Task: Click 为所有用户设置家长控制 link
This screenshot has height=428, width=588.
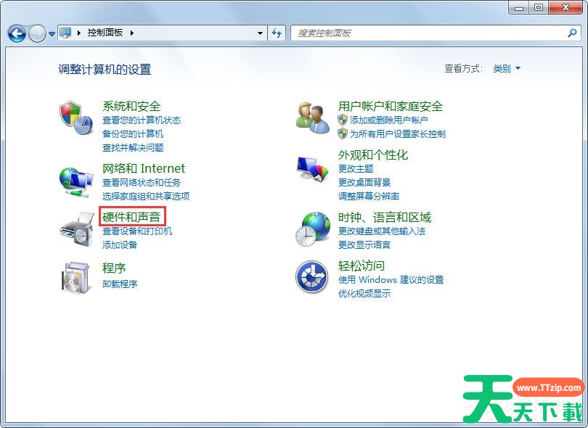Action: pos(398,133)
